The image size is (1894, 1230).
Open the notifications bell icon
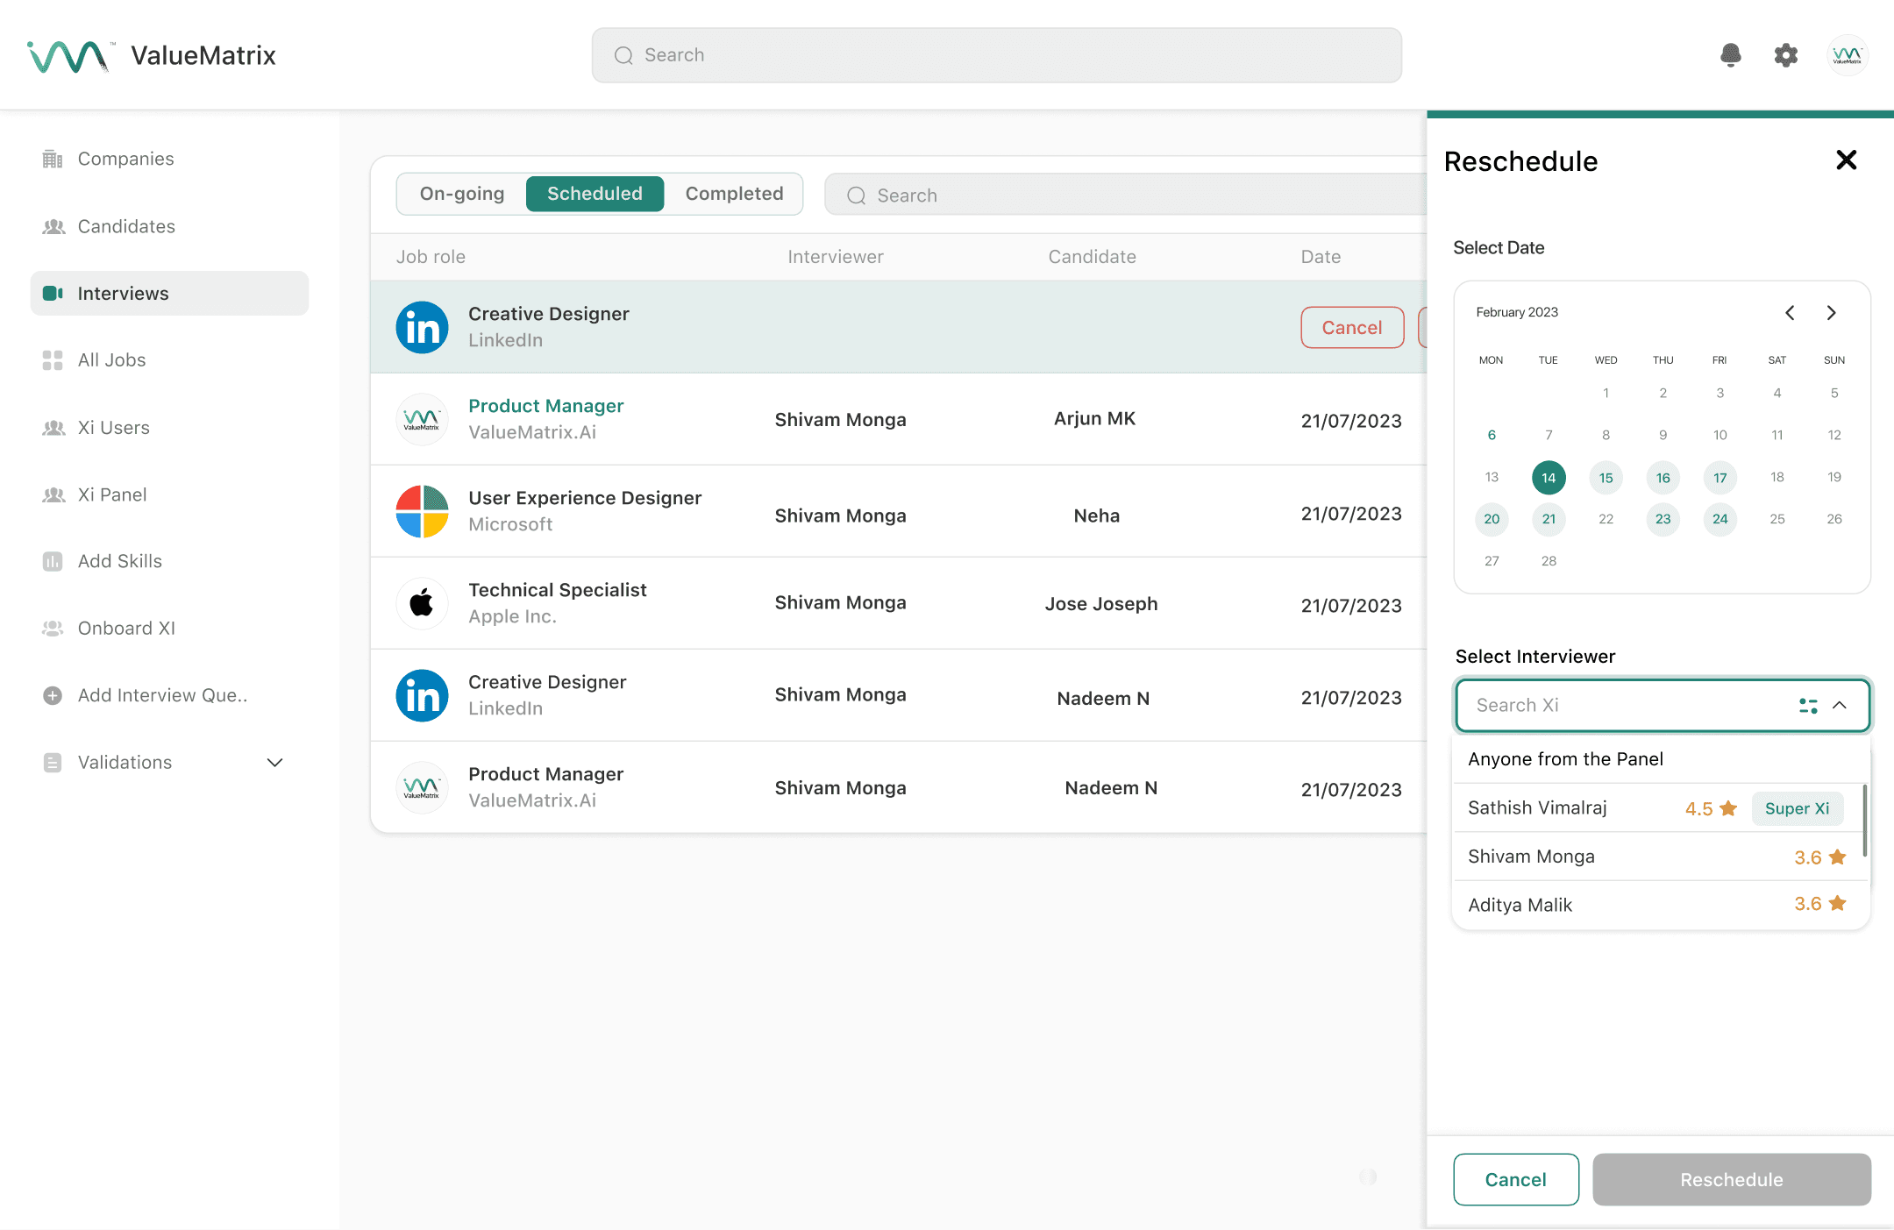(x=1730, y=55)
